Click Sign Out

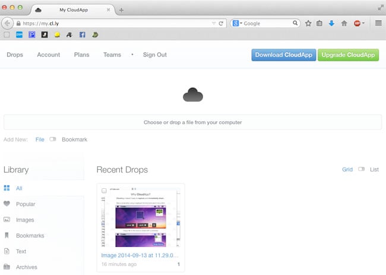point(155,55)
